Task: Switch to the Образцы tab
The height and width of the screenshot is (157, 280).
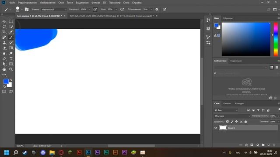Action: click(228, 18)
